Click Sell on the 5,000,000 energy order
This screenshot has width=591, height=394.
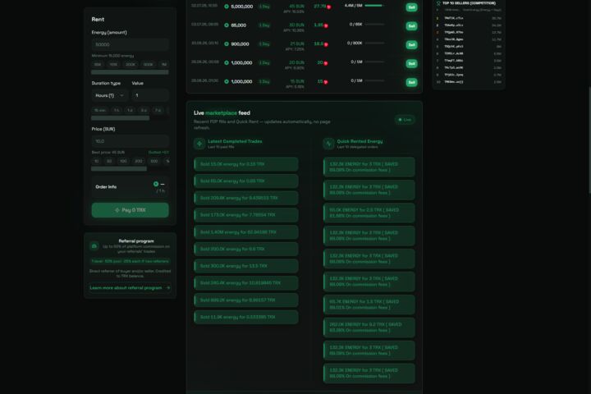[x=411, y=7]
